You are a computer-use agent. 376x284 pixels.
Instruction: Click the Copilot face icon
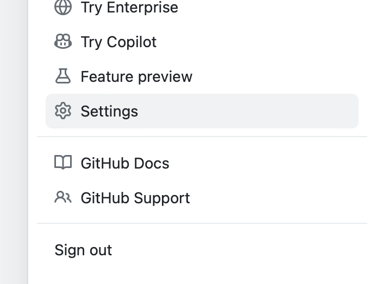click(x=63, y=42)
